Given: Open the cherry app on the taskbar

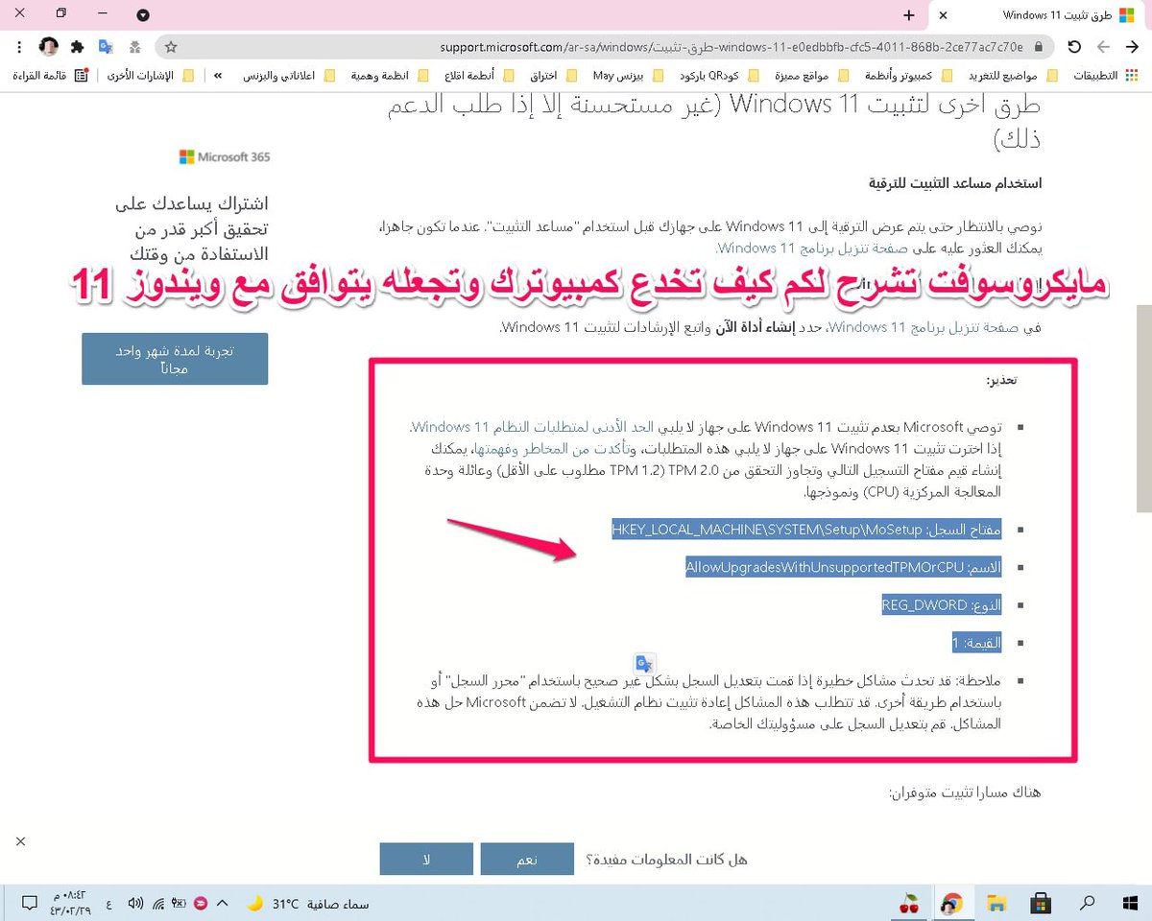Looking at the screenshot, I should coord(907,903).
